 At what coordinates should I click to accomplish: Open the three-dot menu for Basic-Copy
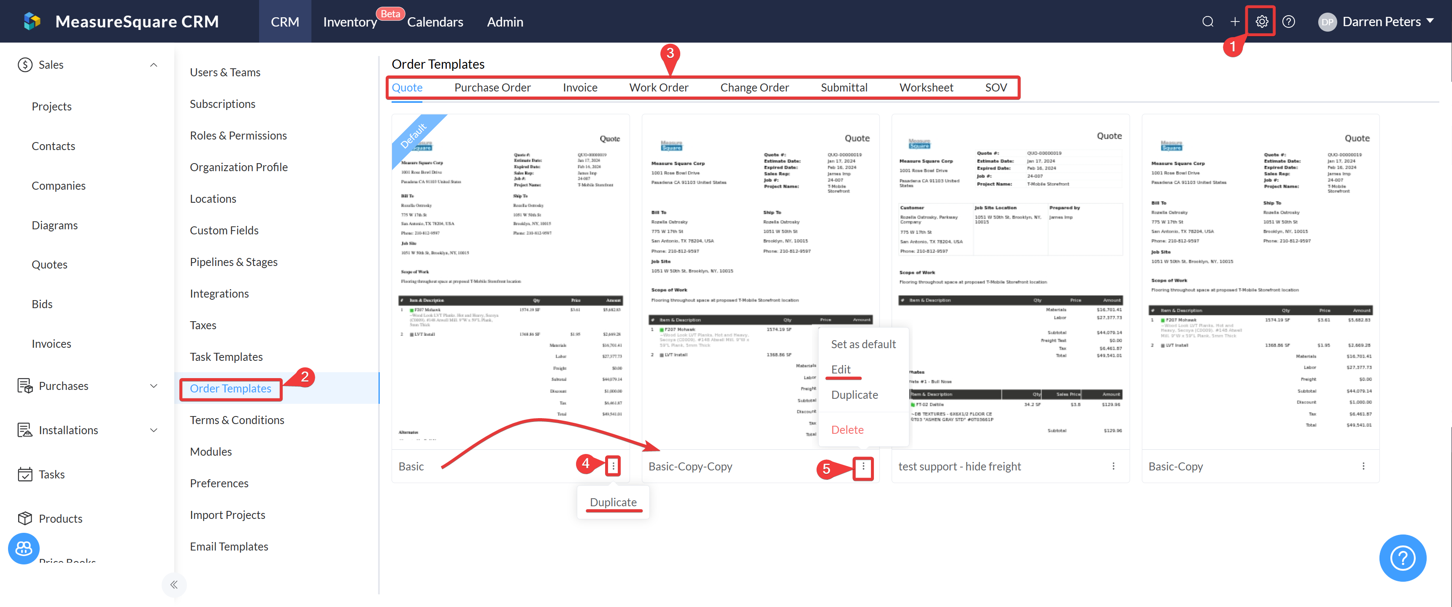1363,466
